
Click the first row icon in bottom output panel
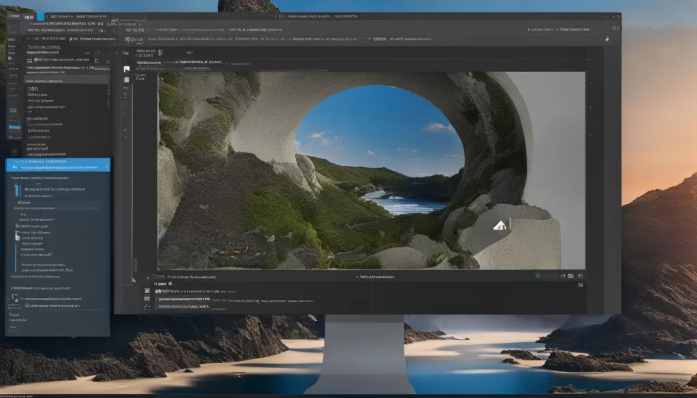(147, 291)
